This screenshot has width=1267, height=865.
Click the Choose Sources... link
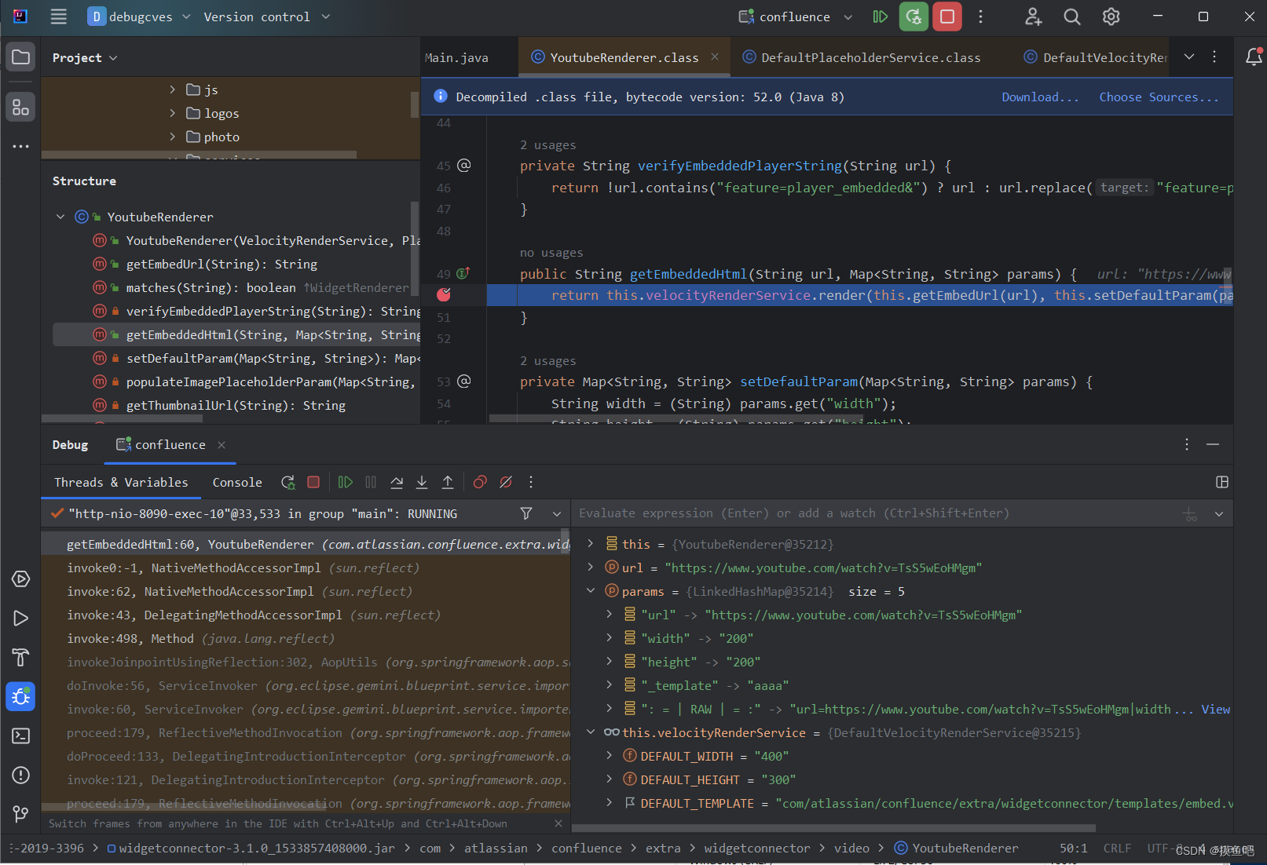pyautogui.click(x=1159, y=97)
